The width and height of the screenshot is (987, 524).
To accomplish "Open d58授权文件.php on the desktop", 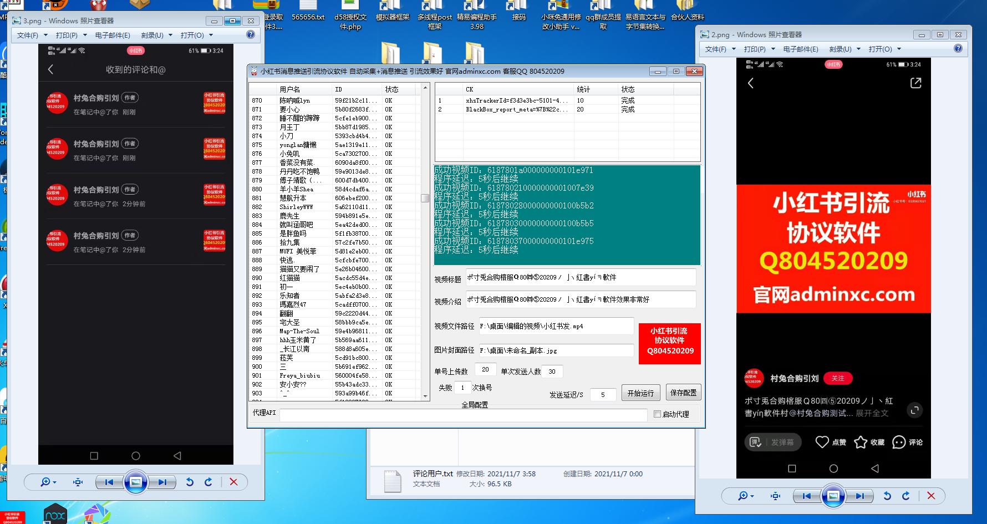I will [x=350, y=11].
